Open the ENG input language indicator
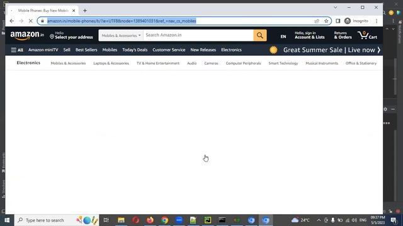The height and width of the screenshot is (226, 403). (363, 220)
